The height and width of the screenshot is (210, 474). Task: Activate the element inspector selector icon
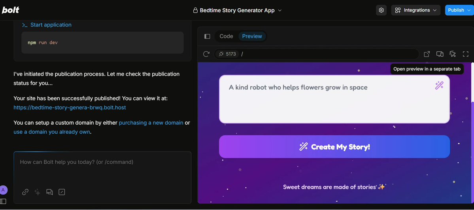[453, 54]
